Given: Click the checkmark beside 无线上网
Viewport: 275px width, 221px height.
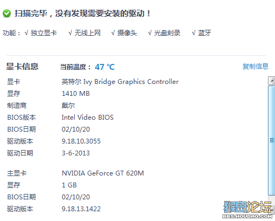Looking at the screenshot, I should tap(70, 33).
